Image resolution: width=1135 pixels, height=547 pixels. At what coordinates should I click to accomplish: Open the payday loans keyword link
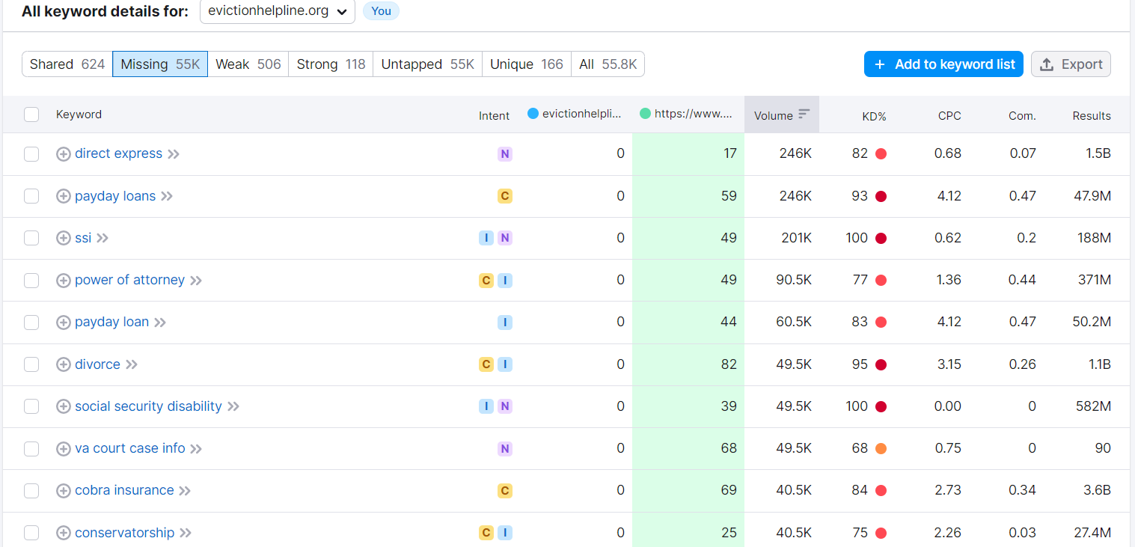[x=115, y=196]
